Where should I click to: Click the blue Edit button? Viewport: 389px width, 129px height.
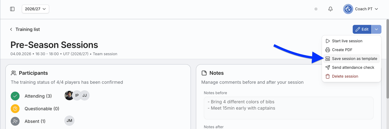[362, 29]
